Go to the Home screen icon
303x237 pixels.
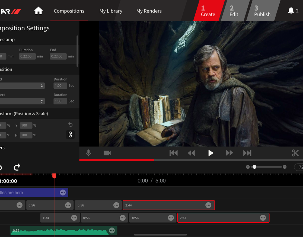(x=38, y=11)
